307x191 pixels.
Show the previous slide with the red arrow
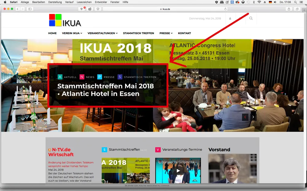pyautogui.click(x=245, y=117)
